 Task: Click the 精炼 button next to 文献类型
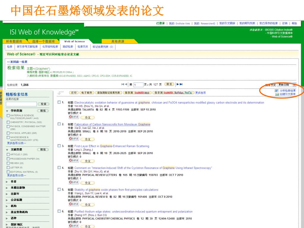[43, 150]
